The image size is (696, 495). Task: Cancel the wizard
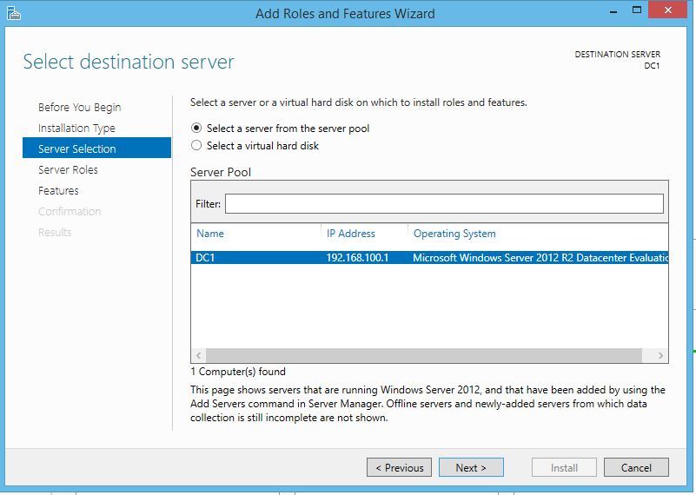636,467
